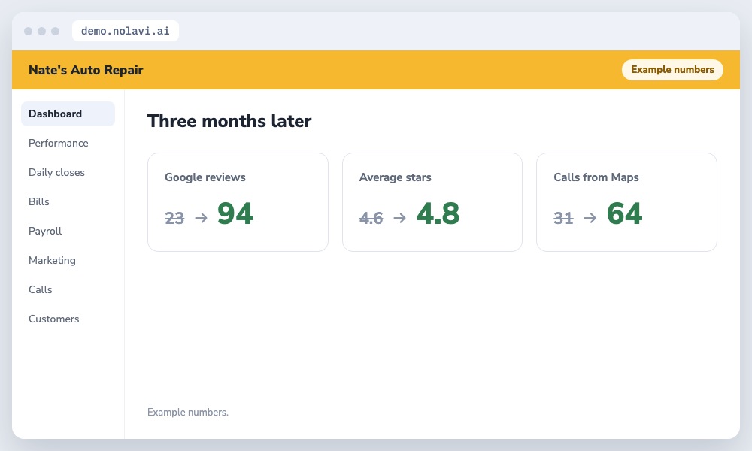The height and width of the screenshot is (451, 752).
Task: Click the demo.nolavi.ai address field
Action: (125, 31)
